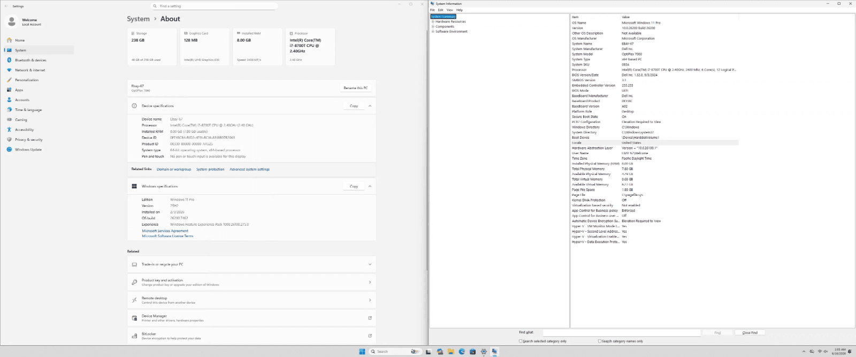Select the 'BIOS Mode' row
The height and width of the screenshot is (357, 856).
click(654, 91)
